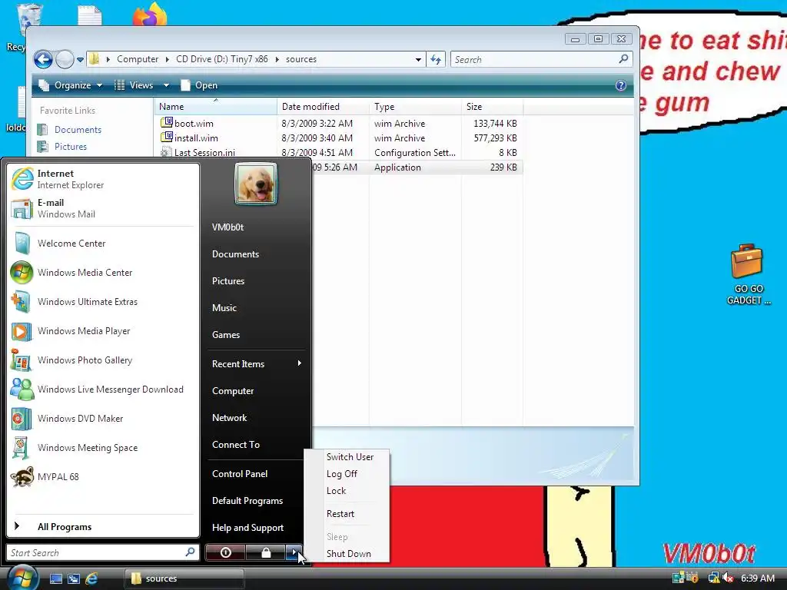Choose Switch User from power menu
Image resolution: width=787 pixels, height=590 pixels.
click(x=350, y=456)
